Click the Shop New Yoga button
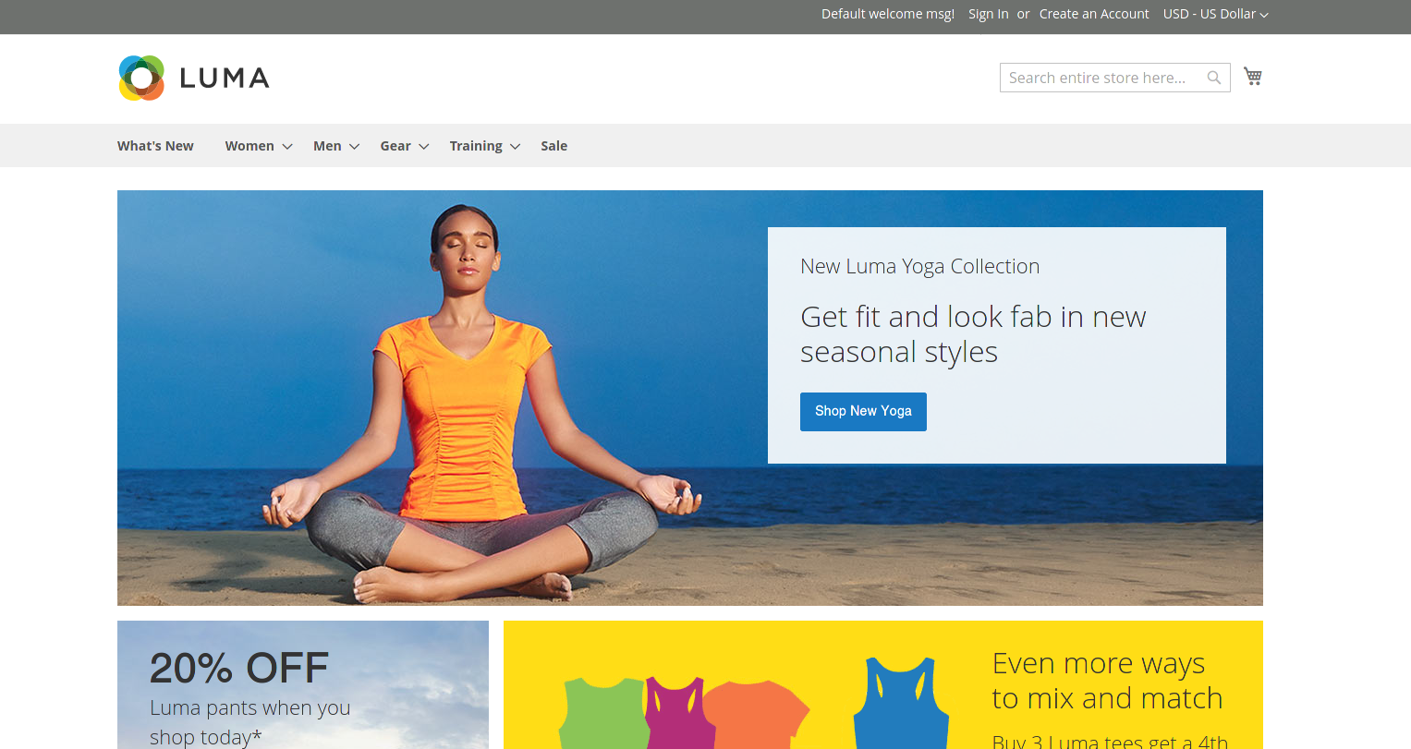Image resolution: width=1411 pixels, height=749 pixels. click(863, 412)
